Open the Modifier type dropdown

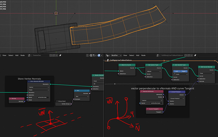(x=116, y=55)
